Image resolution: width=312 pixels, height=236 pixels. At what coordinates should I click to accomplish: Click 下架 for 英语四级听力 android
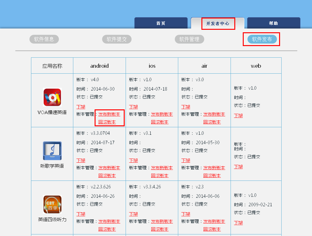tap(81, 214)
